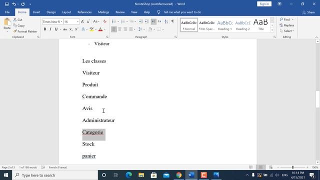Image resolution: width=320 pixels, height=180 pixels.
Task: Apply red font color
Action: click(x=100, y=29)
